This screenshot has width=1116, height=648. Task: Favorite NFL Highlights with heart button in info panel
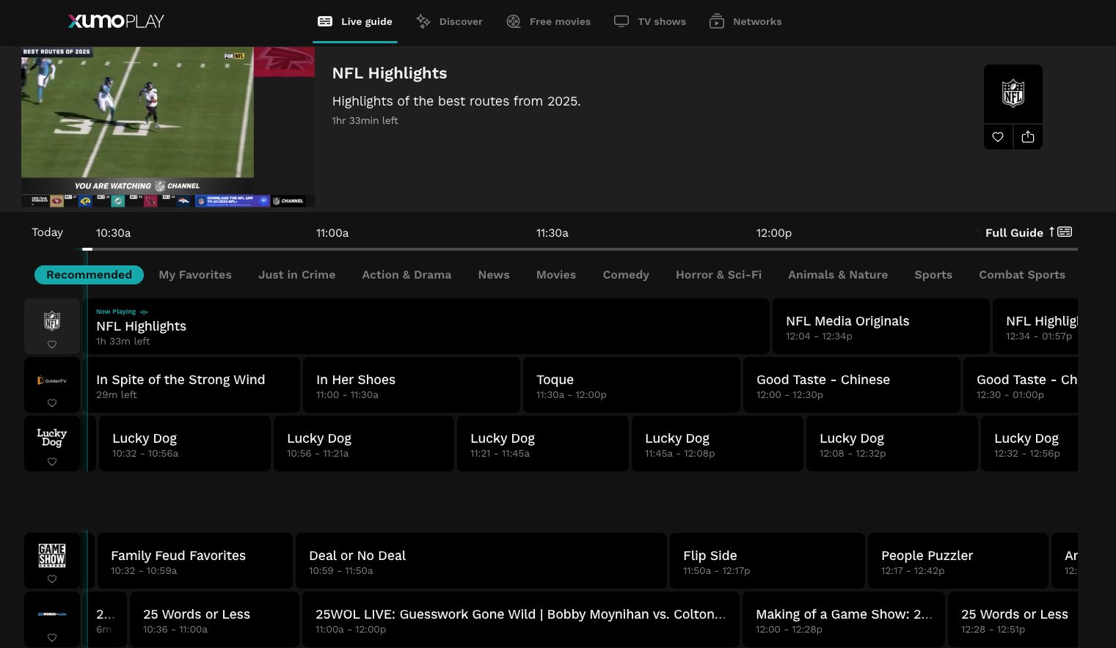(x=998, y=137)
